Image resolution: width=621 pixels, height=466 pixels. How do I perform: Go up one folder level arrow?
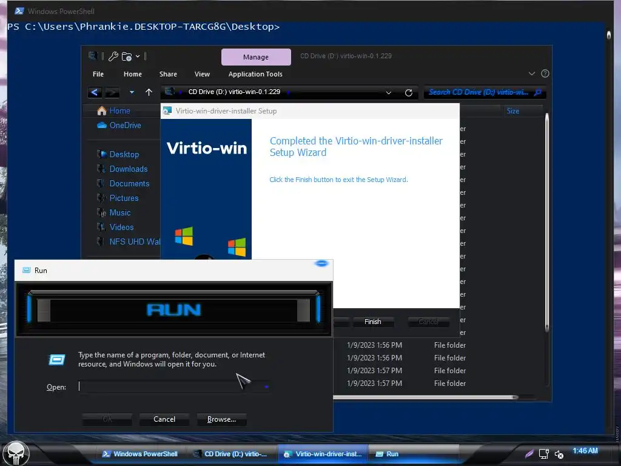coord(149,92)
